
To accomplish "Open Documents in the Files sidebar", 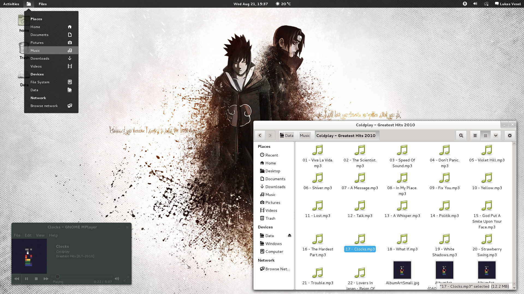I will pos(274,179).
